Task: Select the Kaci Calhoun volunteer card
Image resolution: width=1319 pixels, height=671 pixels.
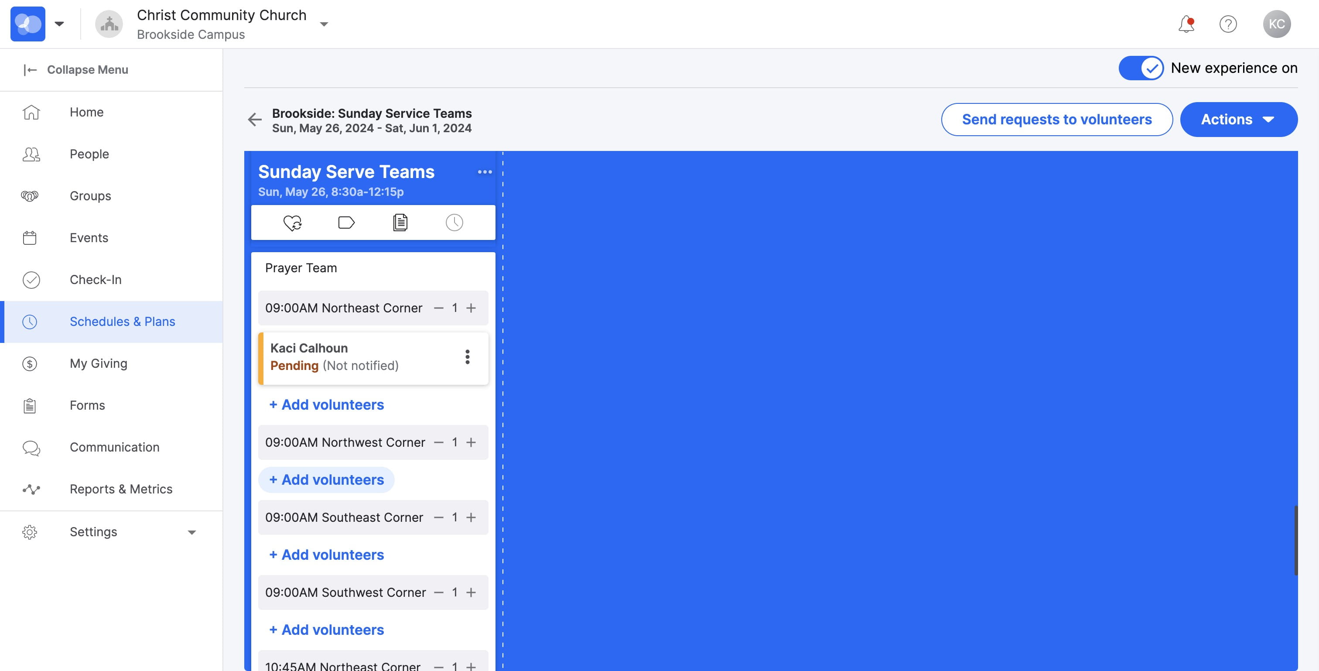Action: [373, 359]
